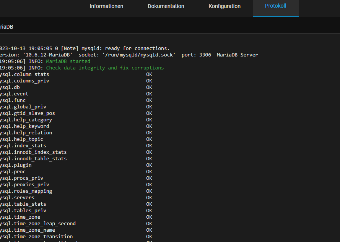
Task: Select the mysql.proxies_priv row
Action: coord(76,185)
